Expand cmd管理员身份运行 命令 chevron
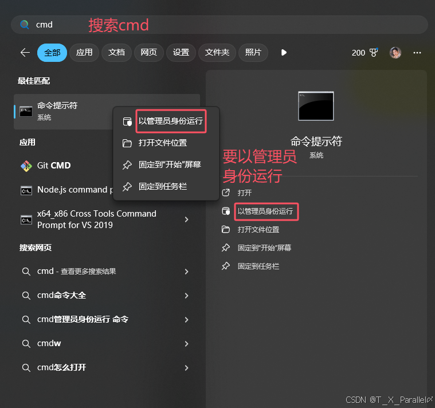This screenshot has height=408, width=435. coord(187,320)
